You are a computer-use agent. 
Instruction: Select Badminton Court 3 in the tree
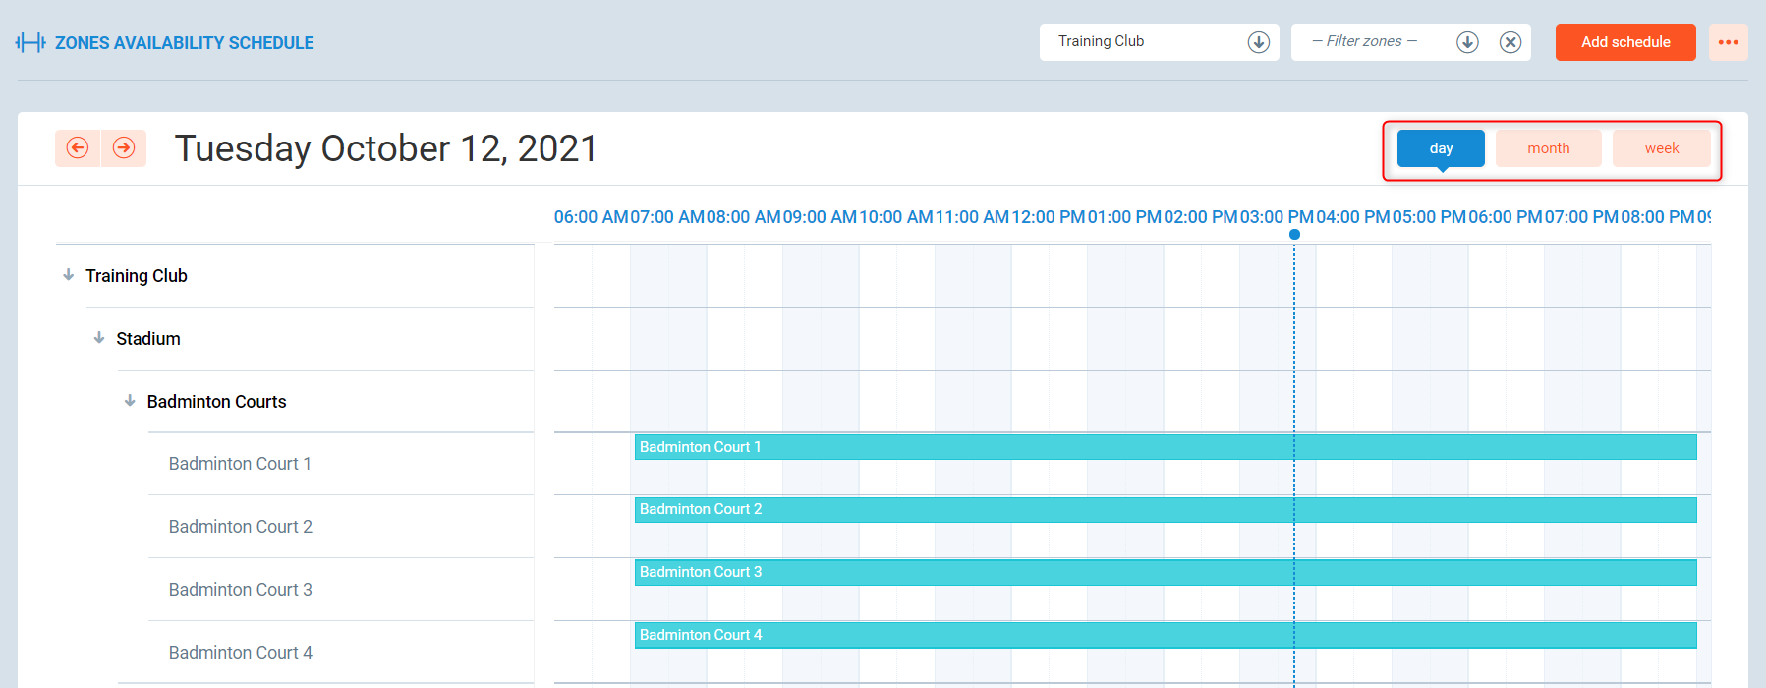240,590
